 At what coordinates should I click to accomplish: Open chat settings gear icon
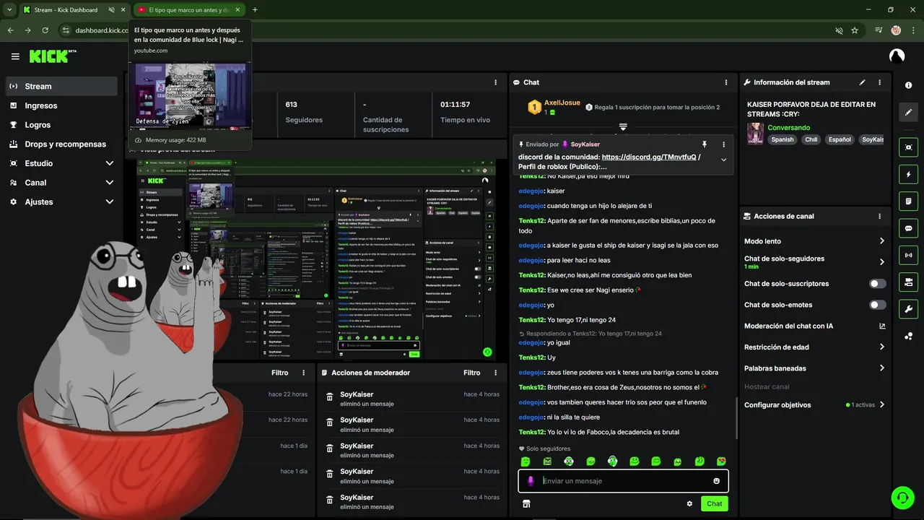coord(689,504)
